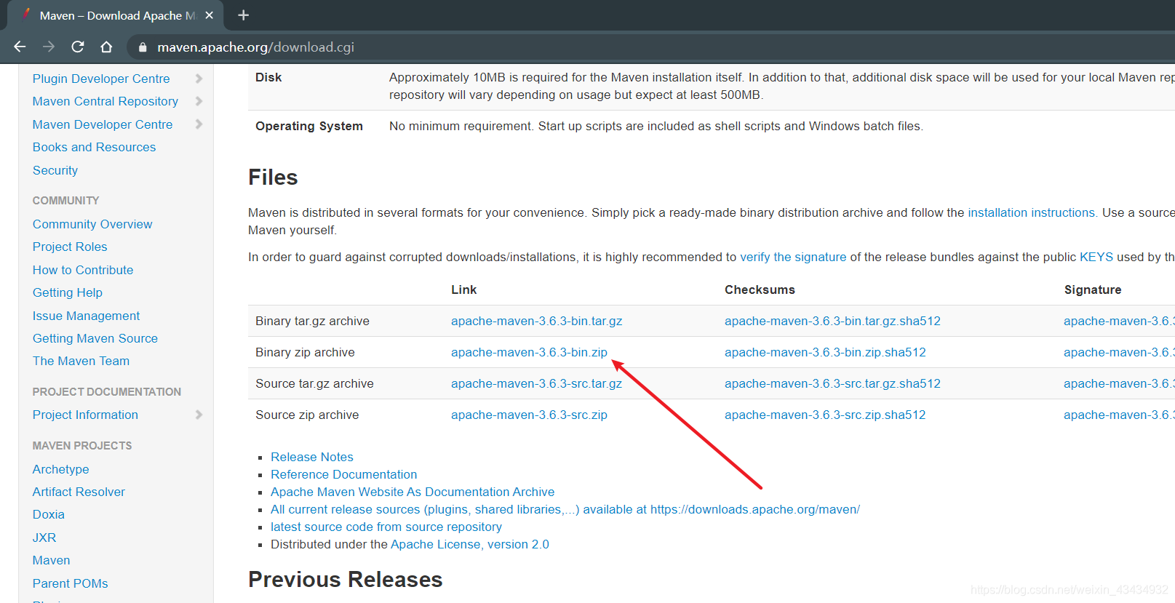The height and width of the screenshot is (603, 1175).
Task: Open Apache Maven Website Documentation Archive link
Action: pos(413,492)
